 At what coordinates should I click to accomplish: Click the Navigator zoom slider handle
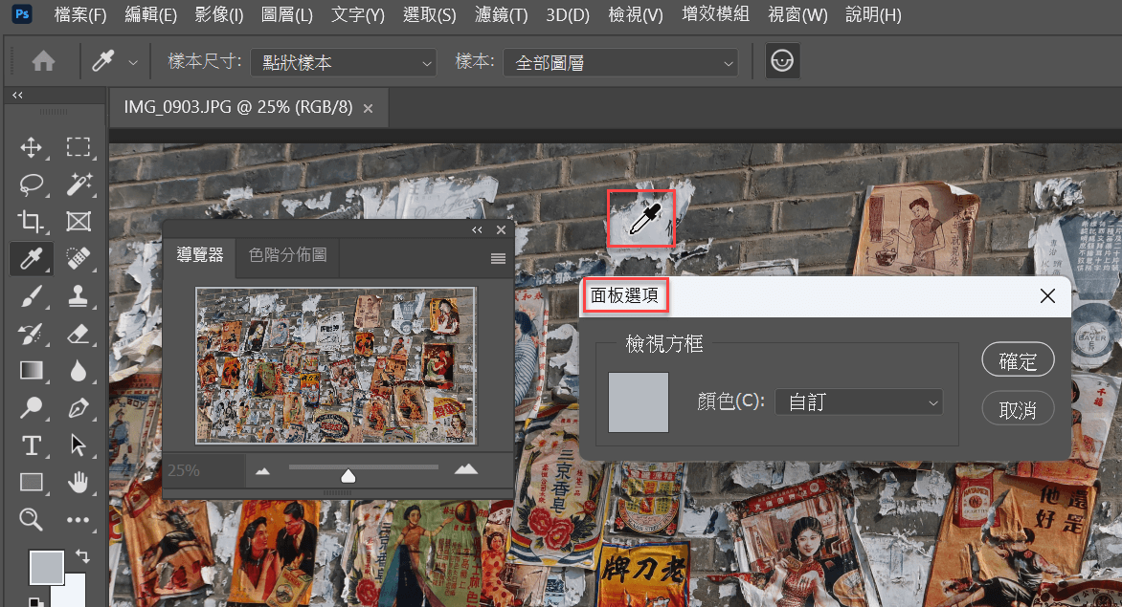(x=348, y=476)
